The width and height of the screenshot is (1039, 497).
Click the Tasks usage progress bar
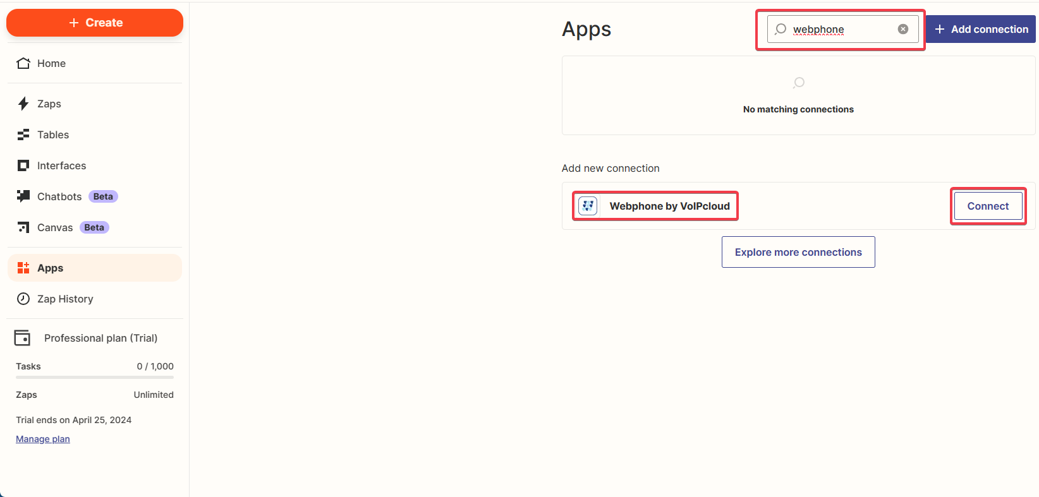click(x=95, y=378)
